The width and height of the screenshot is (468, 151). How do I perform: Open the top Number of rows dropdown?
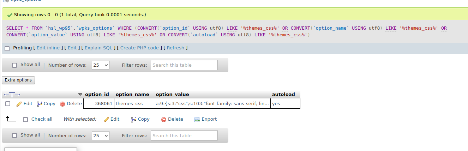click(101, 65)
